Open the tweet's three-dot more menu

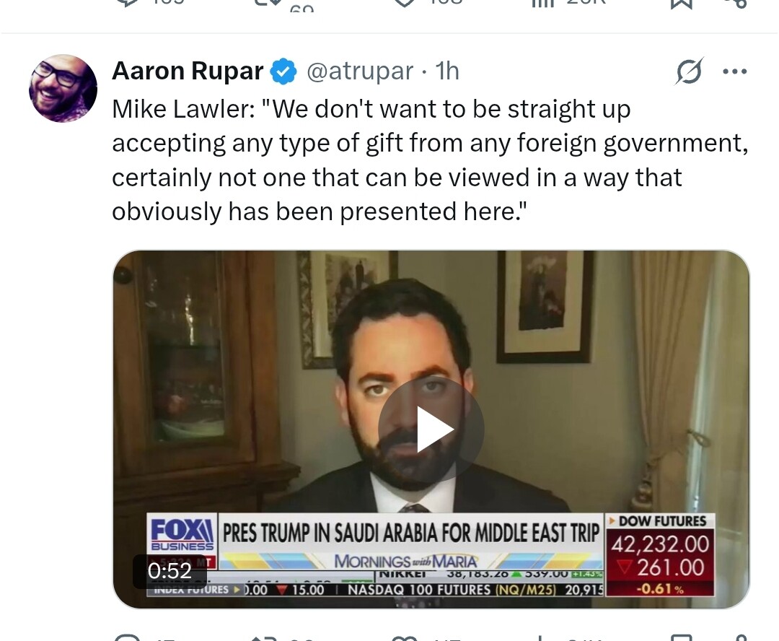[735, 71]
